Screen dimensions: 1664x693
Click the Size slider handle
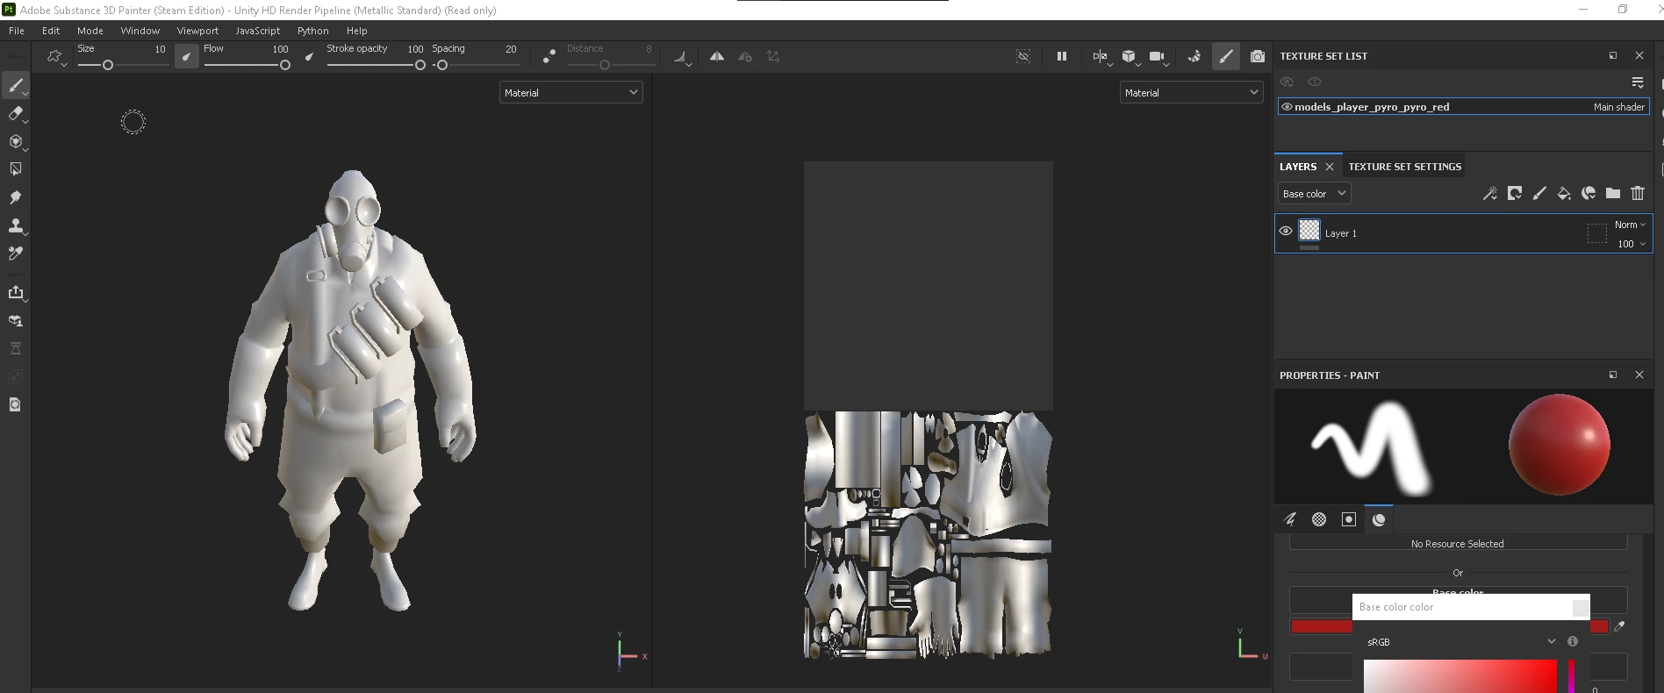coord(108,65)
